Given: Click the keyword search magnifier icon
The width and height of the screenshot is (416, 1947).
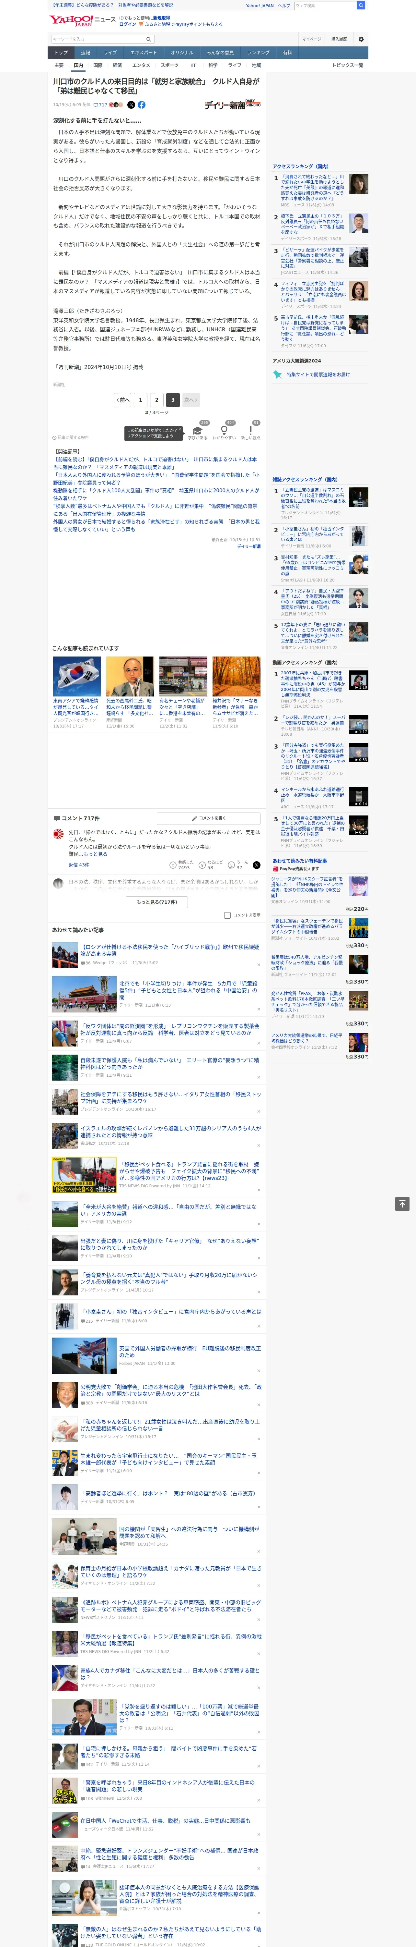Looking at the screenshot, I should coord(149,39).
